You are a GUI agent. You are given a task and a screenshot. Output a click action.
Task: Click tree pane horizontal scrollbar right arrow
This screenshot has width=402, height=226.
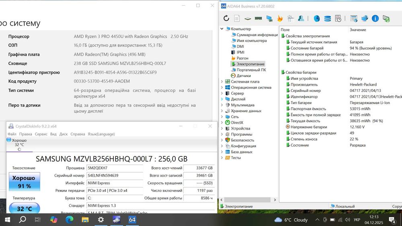(x=275, y=200)
